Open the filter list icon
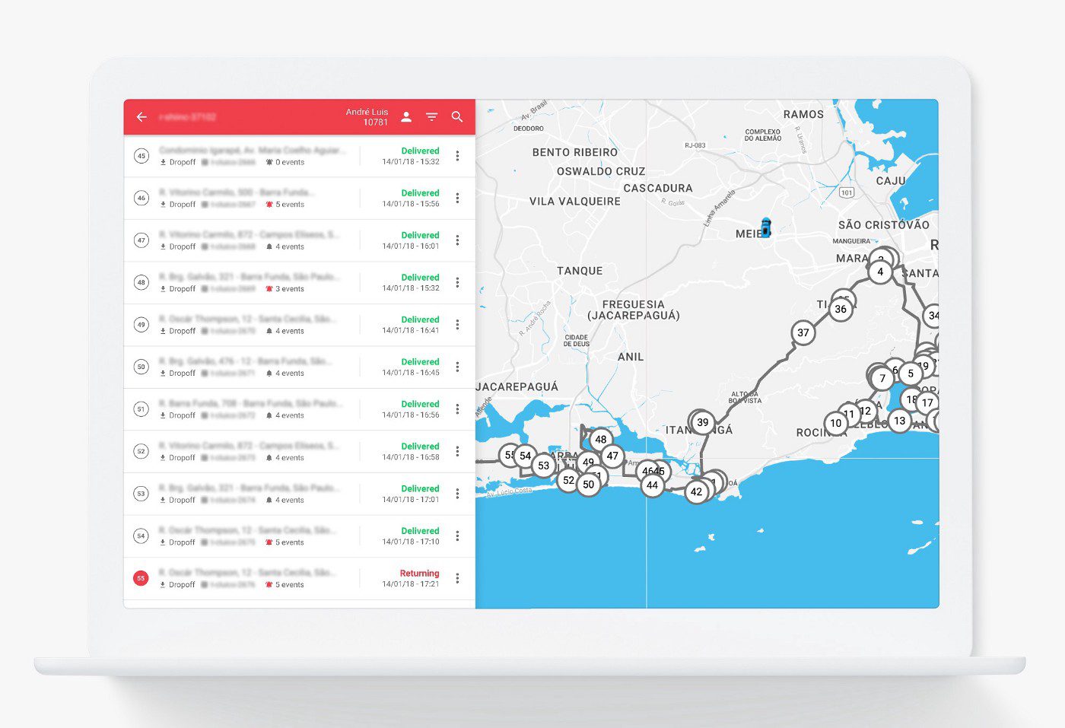 pyautogui.click(x=431, y=117)
